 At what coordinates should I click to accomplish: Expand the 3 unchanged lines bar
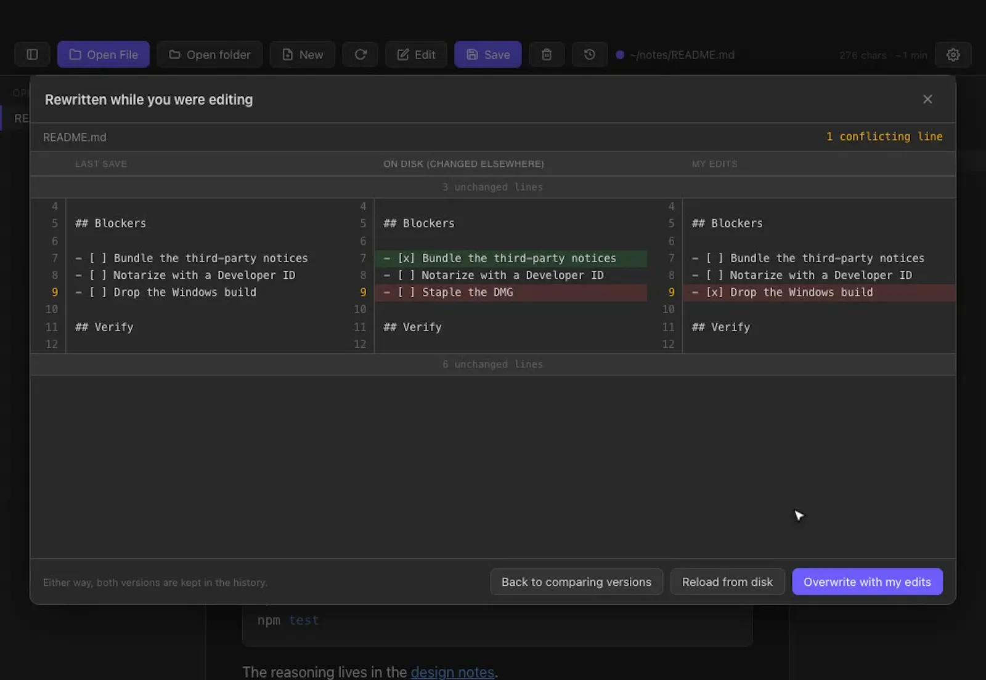(x=493, y=187)
